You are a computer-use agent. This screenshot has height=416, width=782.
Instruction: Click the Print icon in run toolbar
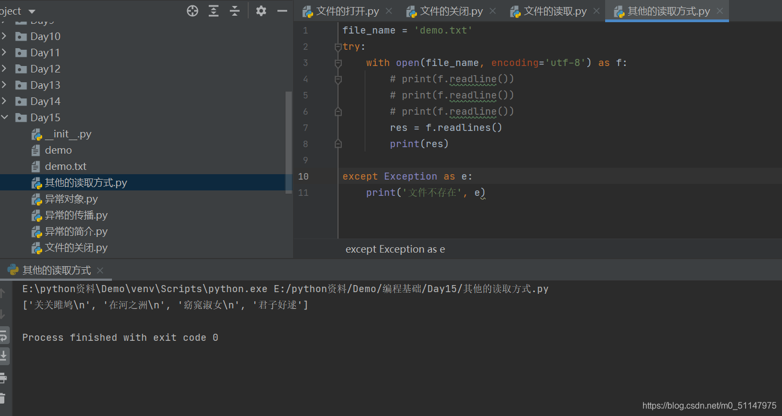[x=3, y=377]
